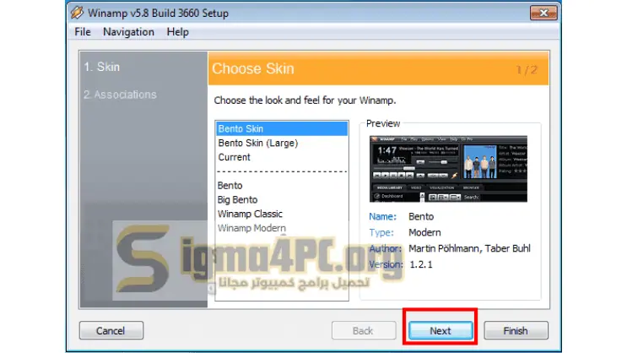The width and height of the screenshot is (627, 353).
Task: Click the Cancel button
Action: click(111, 330)
